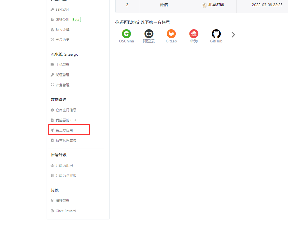Open the SSH公钥 settings page
Viewport: 288px width, 227px height.
(62, 10)
